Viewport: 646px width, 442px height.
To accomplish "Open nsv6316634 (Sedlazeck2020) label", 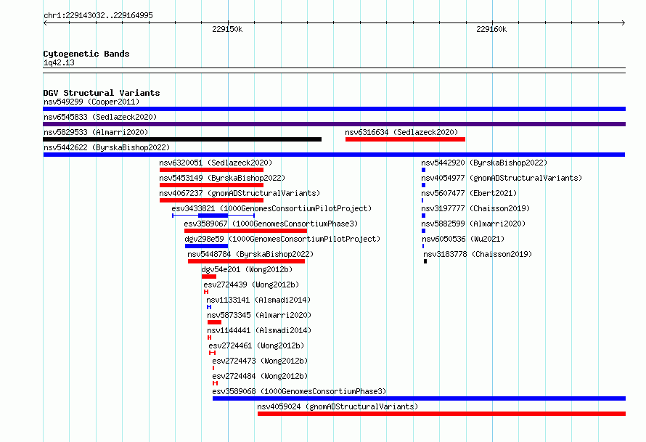I will click(401, 132).
